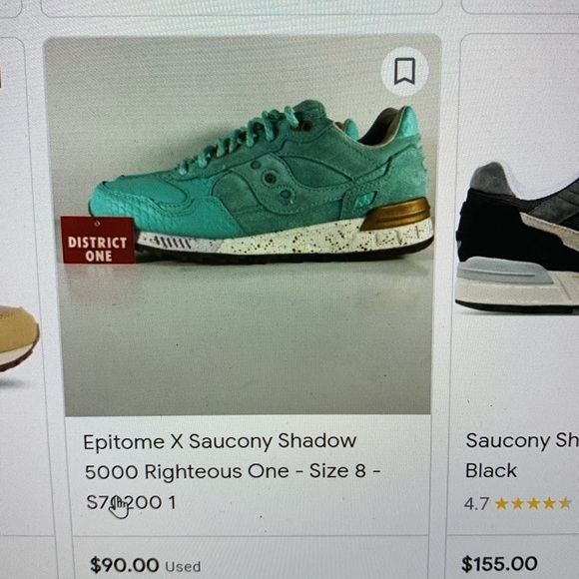Screen dimensions: 579x579
Task: Save the Epitome Saucony listing with bookmark icon
Action: (404, 71)
